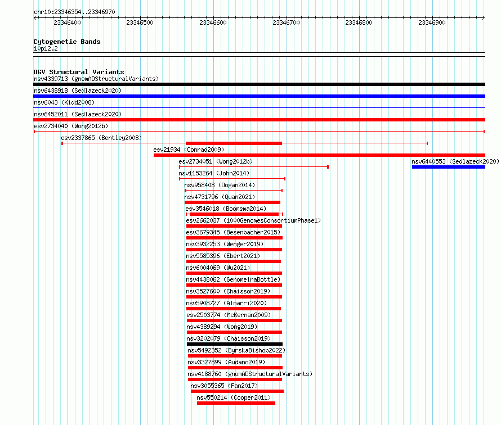Click nsv6440553 (Sedlazeck2020) label
The width and height of the screenshot is (501, 425).
455,161
